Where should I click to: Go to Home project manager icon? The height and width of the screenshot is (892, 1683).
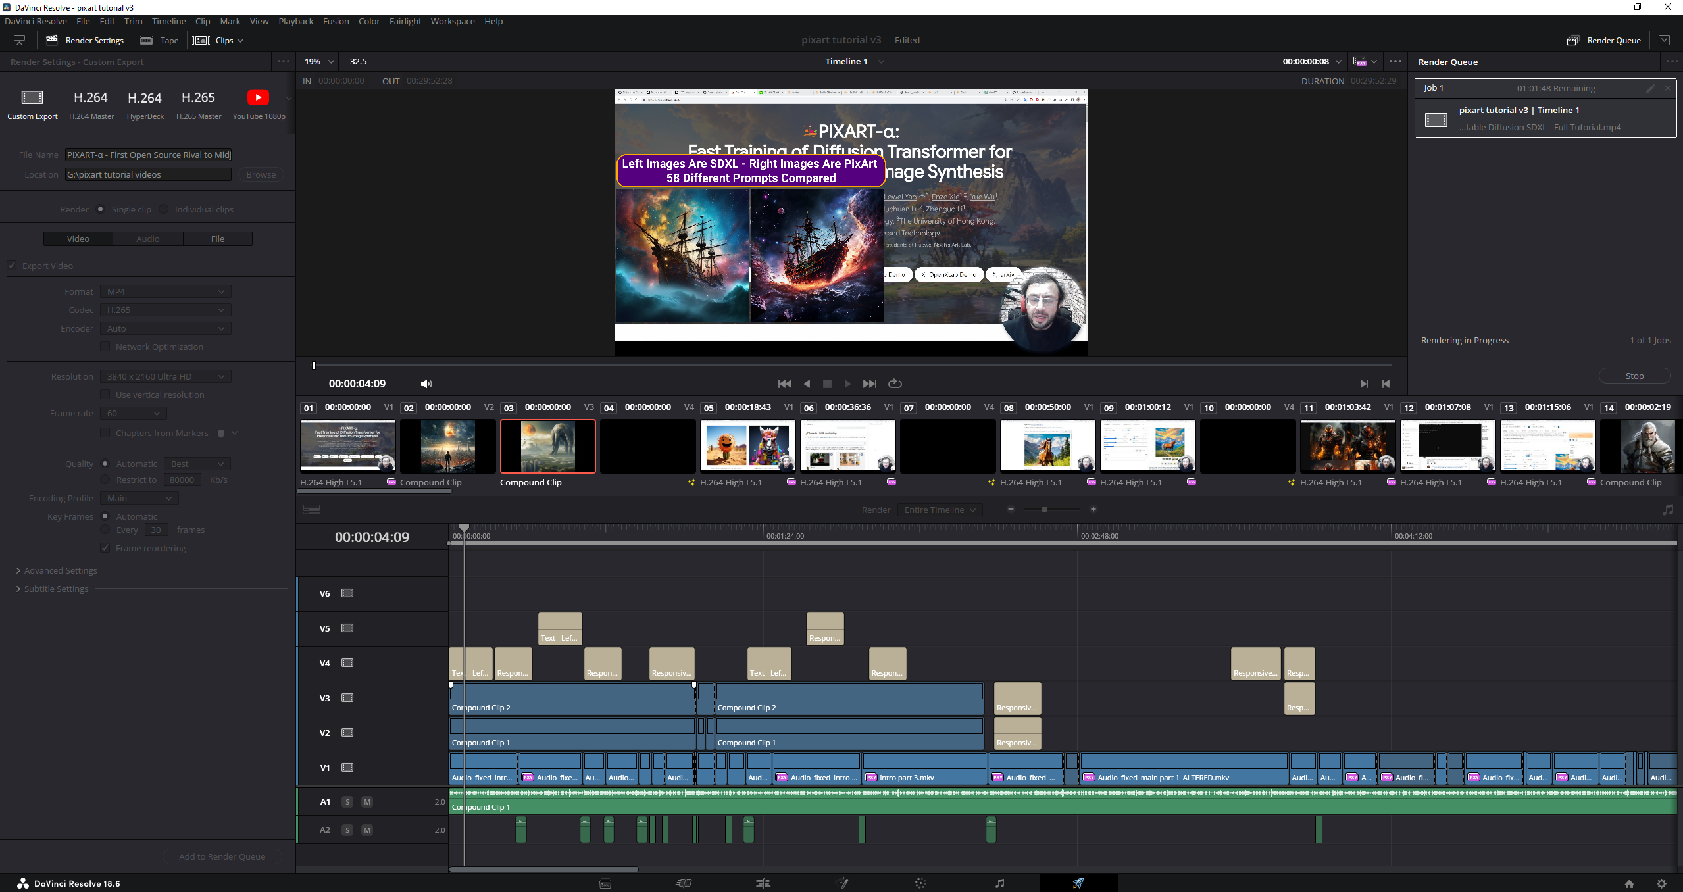pyautogui.click(x=1629, y=883)
